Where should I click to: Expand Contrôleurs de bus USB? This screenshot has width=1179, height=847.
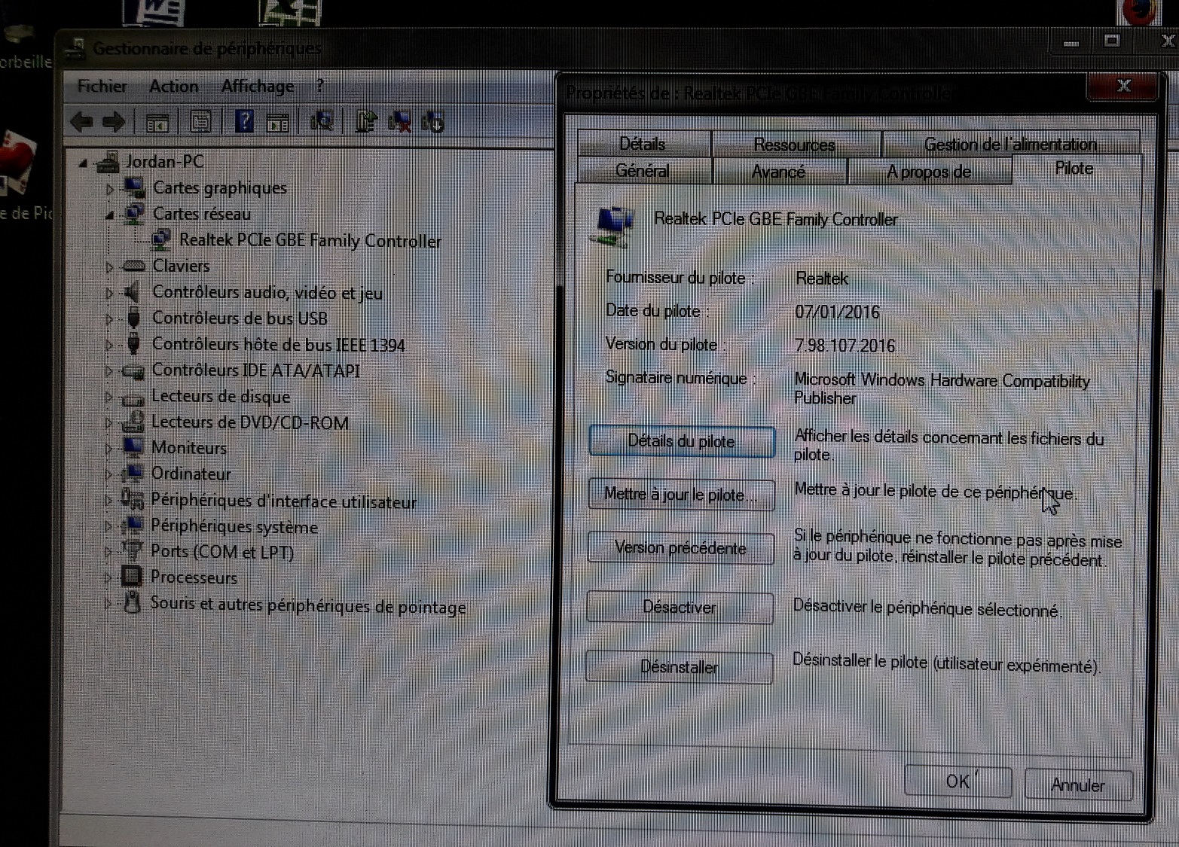108,319
